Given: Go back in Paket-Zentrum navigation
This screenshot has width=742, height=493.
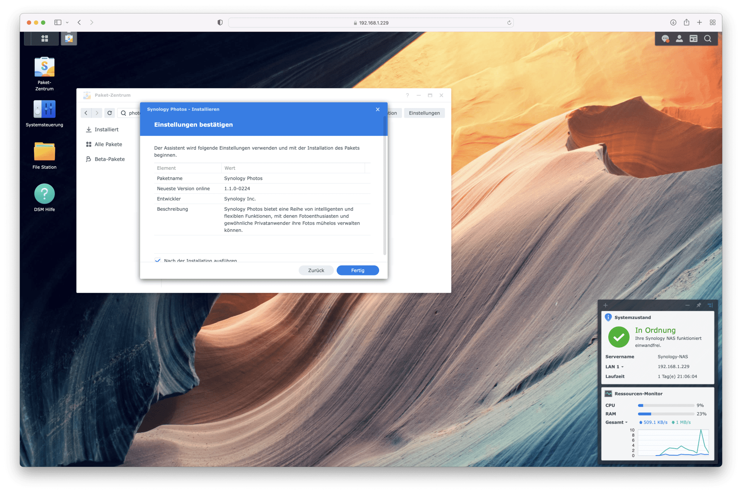Looking at the screenshot, I should [86, 113].
